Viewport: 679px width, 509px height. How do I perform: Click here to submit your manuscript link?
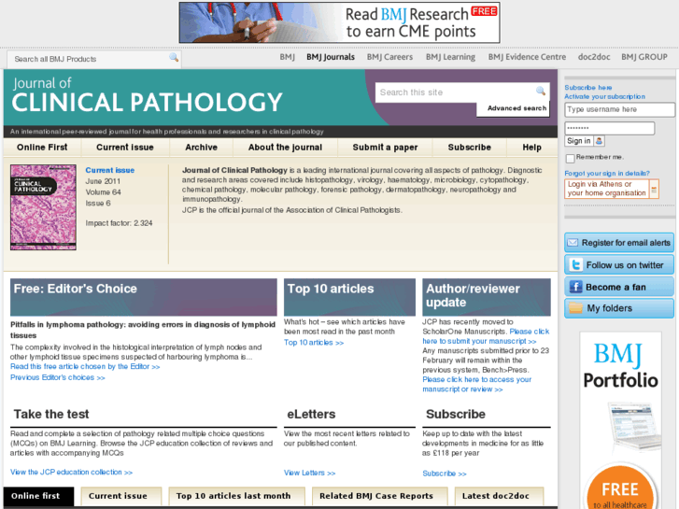[x=486, y=336]
